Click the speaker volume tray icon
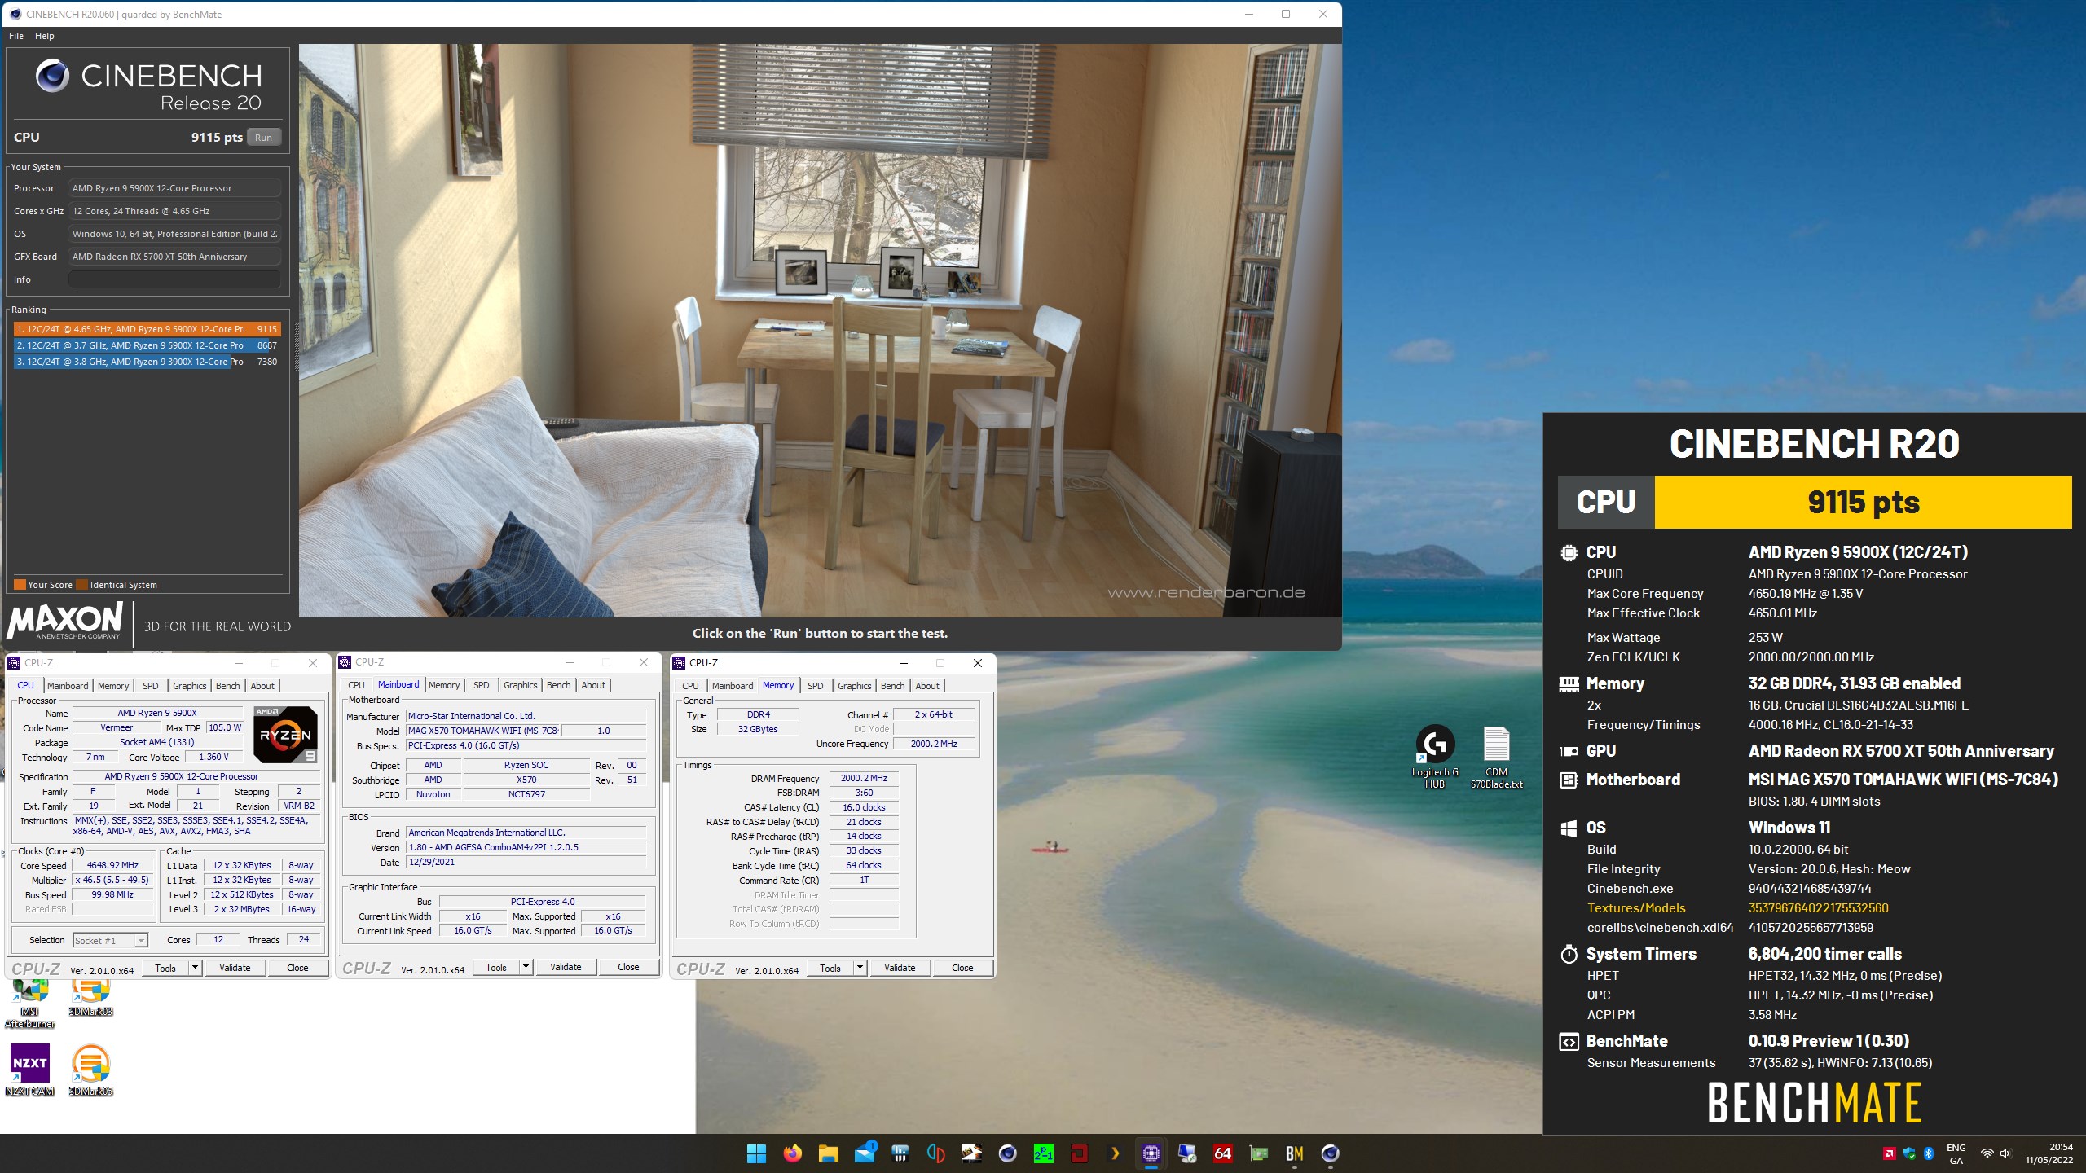 [2005, 1153]
